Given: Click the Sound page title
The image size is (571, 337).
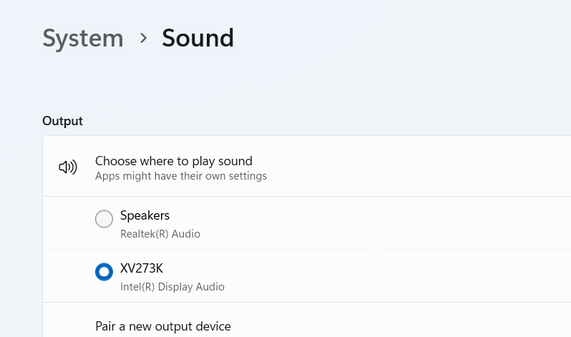Looking at the screenshot, I should click(x=197, y=38).
